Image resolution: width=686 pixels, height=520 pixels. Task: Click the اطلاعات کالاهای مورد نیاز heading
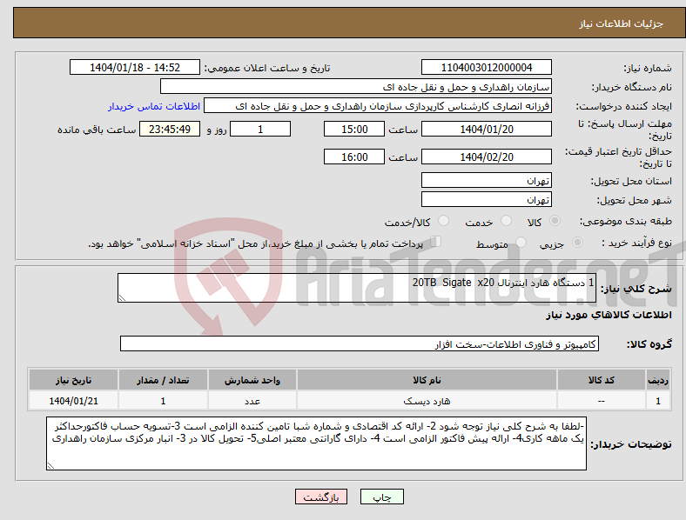[609, 315]
